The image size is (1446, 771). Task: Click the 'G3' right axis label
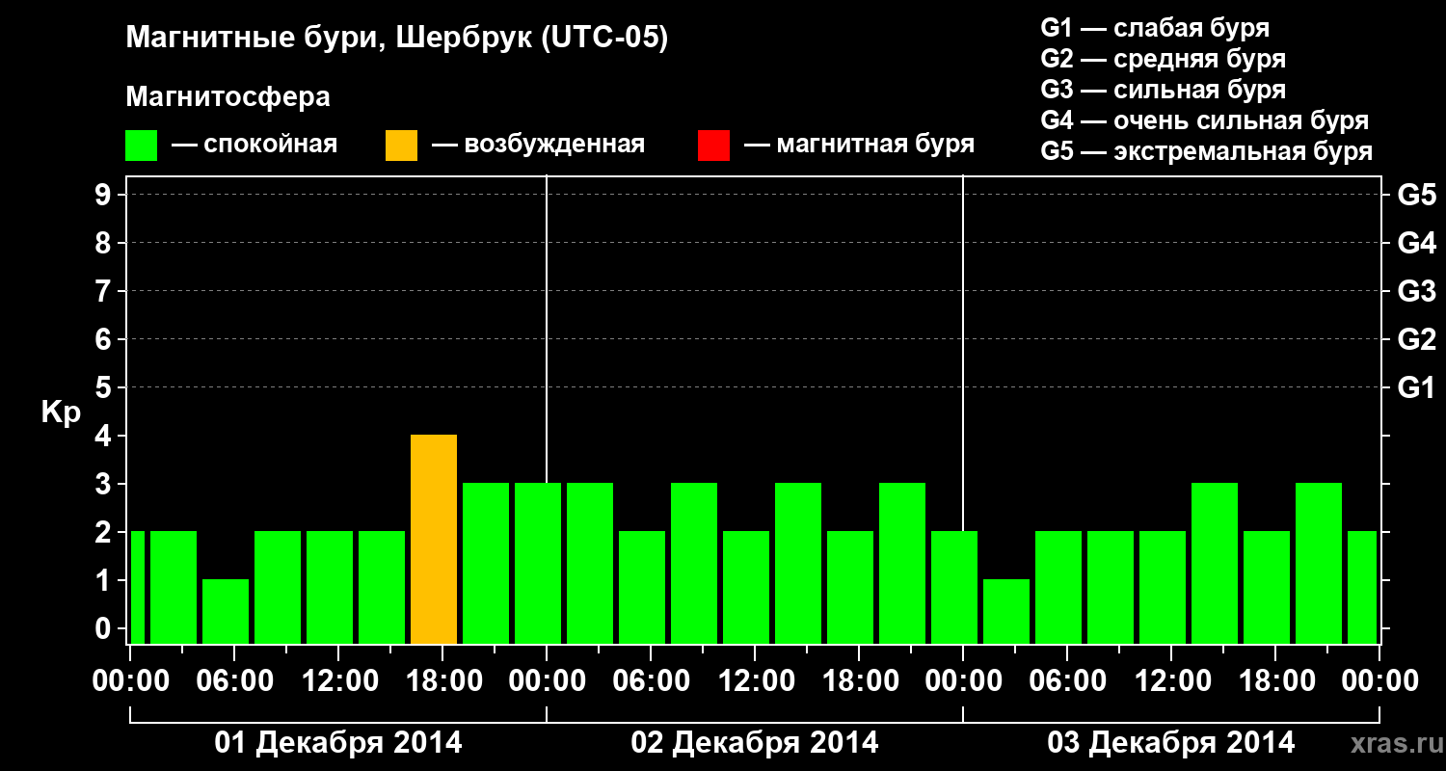[x=1416, y=291]
